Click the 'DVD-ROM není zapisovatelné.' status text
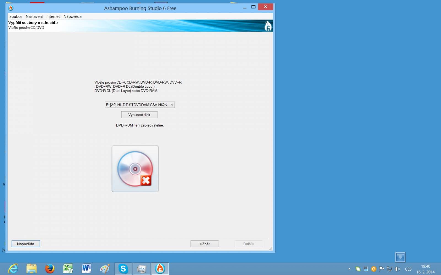This screenshot has width=441, height=275. (140, 125)
